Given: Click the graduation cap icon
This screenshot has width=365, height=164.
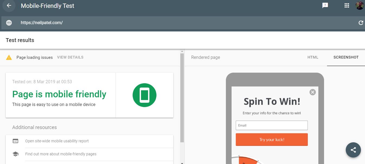Looking at the screenshot, I should [15, 154].
